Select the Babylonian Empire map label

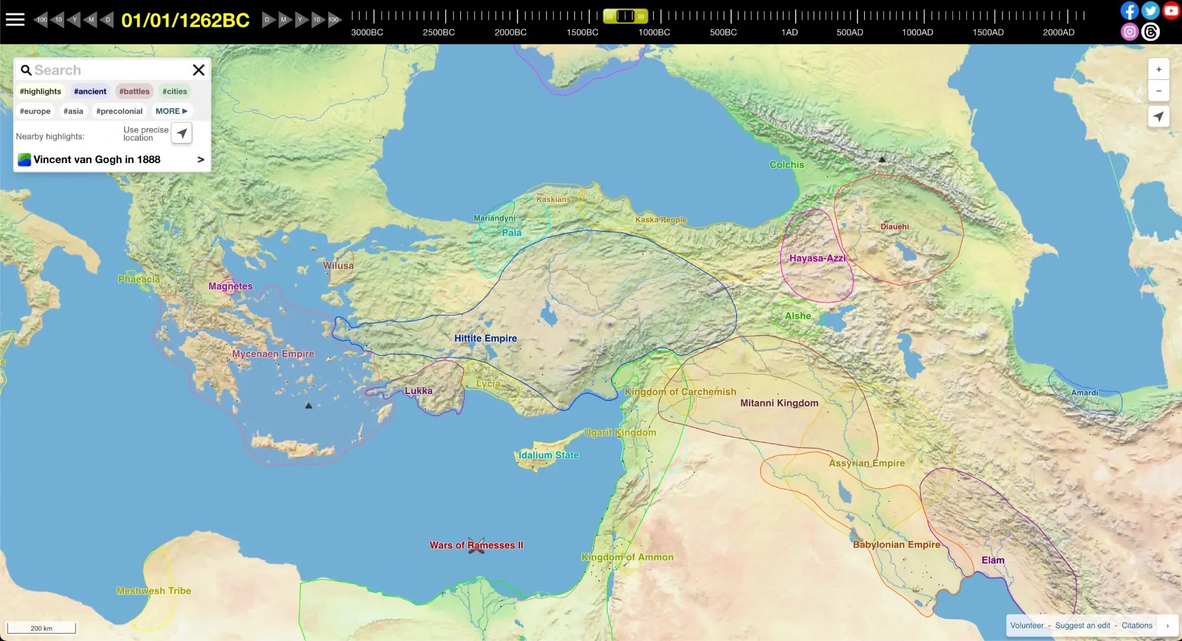[x=896, y=545]
